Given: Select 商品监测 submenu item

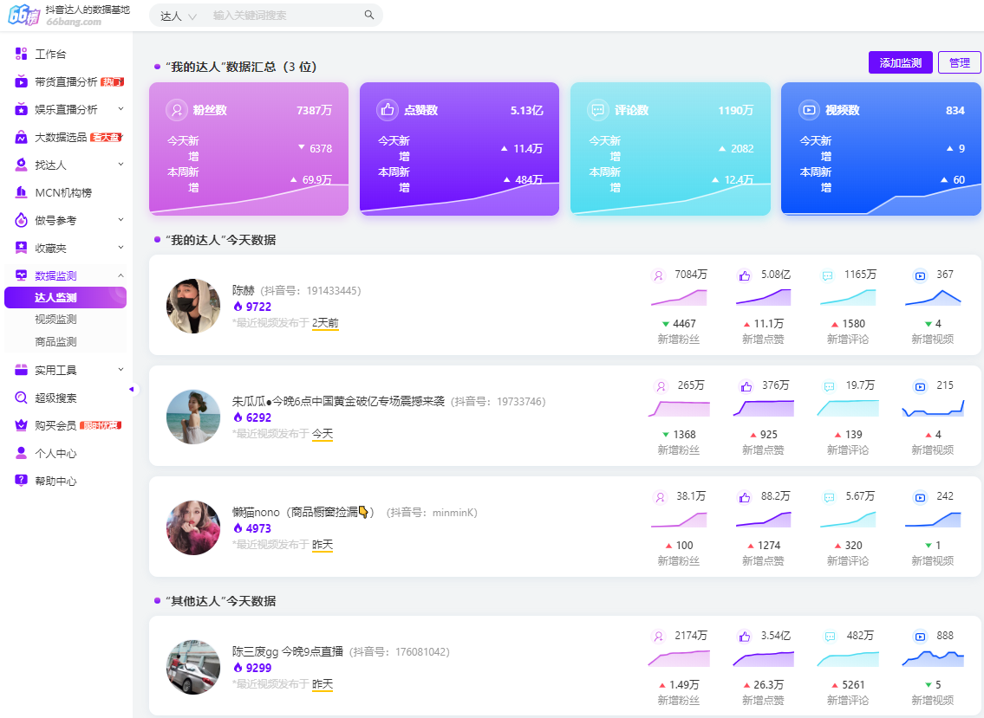Looking at the screenshot, I should 55,342.
